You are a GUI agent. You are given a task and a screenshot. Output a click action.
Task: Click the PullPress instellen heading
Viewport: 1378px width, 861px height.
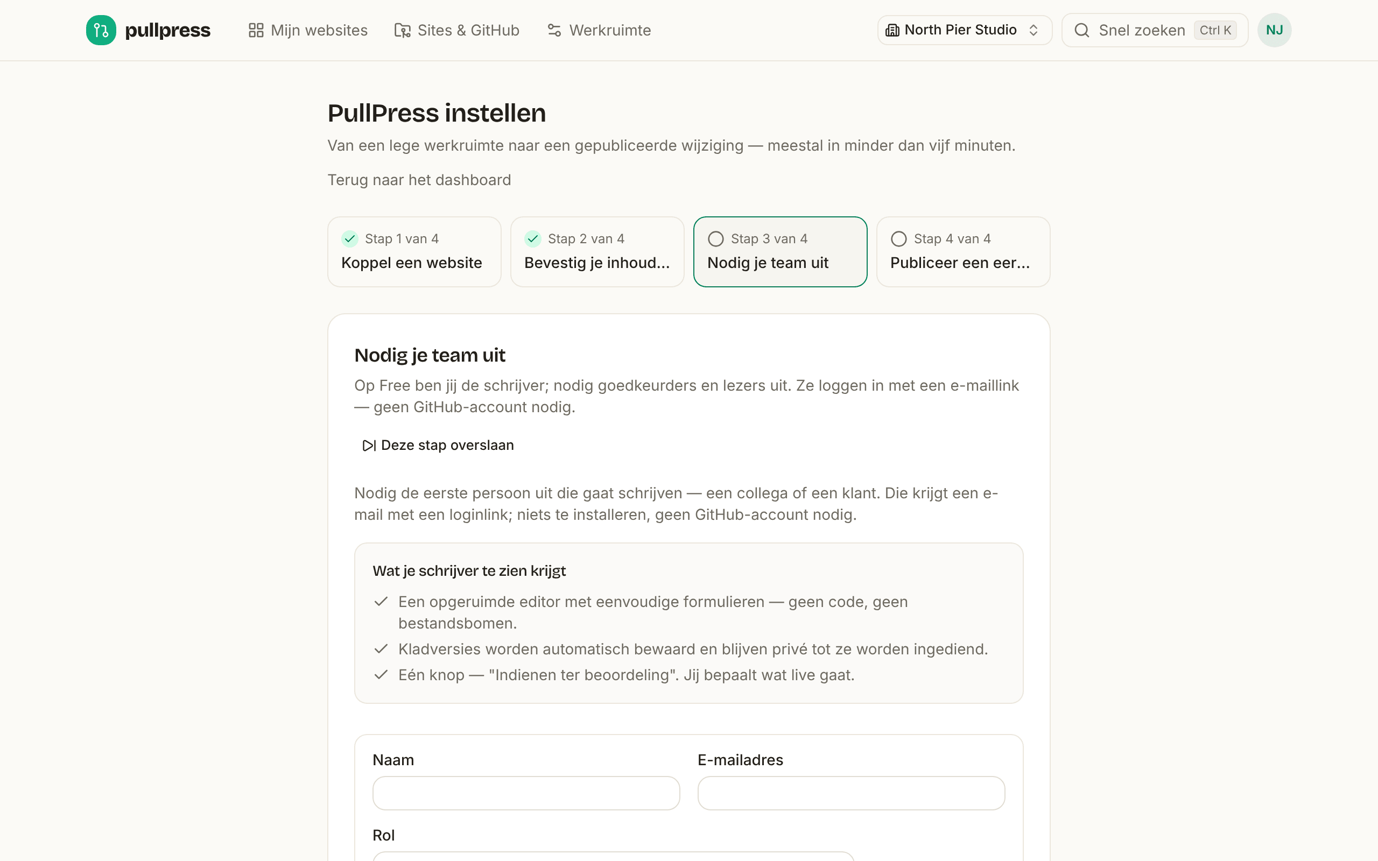[437, 113]
